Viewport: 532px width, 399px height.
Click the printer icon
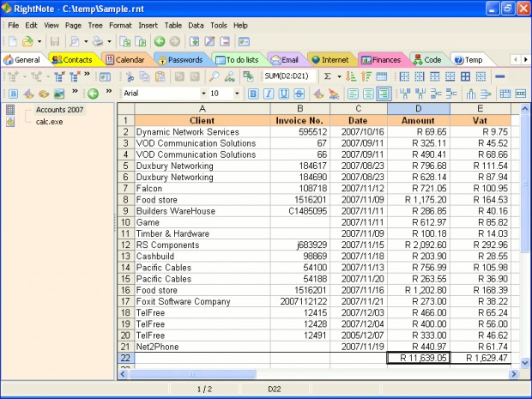98,42
